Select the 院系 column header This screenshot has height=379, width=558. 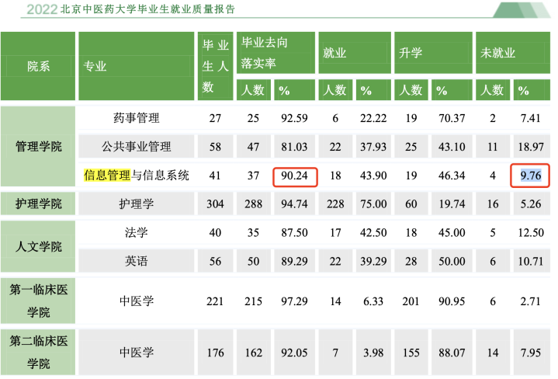[x=38, y=66]
